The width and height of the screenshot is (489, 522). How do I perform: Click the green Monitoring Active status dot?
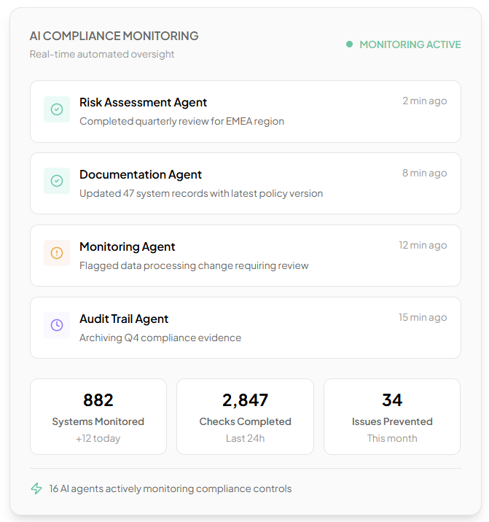tap(350, 44)
